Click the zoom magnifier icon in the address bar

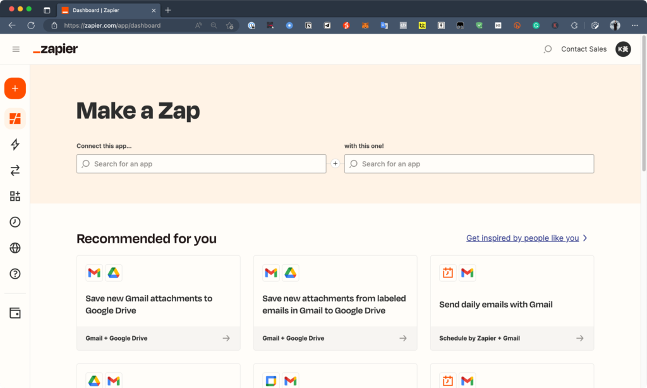point(214,25)
